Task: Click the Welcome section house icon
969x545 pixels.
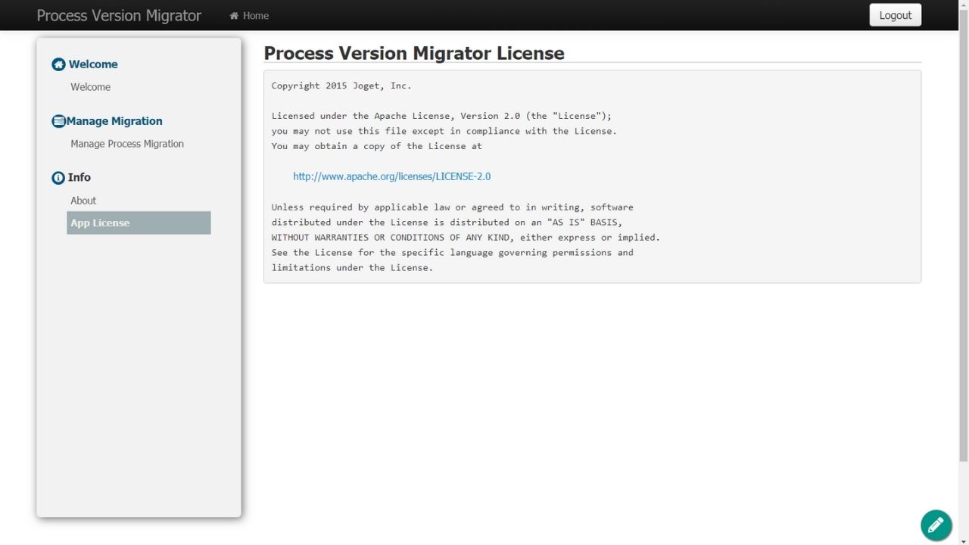Action: coord(58,64)
